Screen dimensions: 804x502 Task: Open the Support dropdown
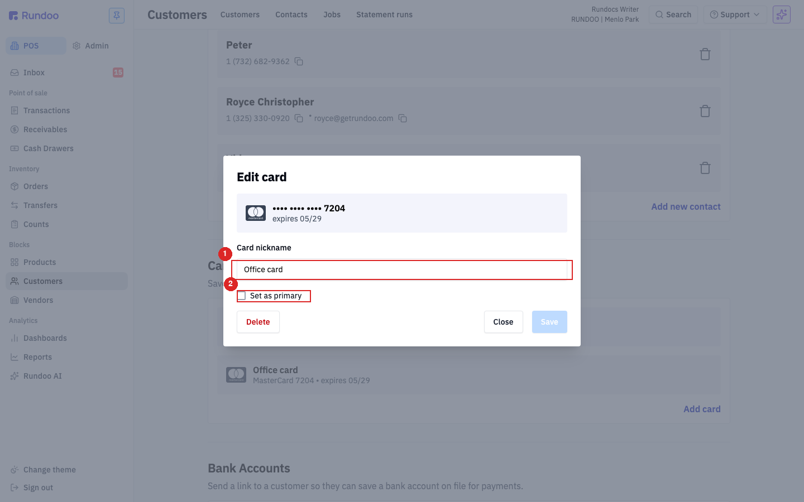coord(735,15)
